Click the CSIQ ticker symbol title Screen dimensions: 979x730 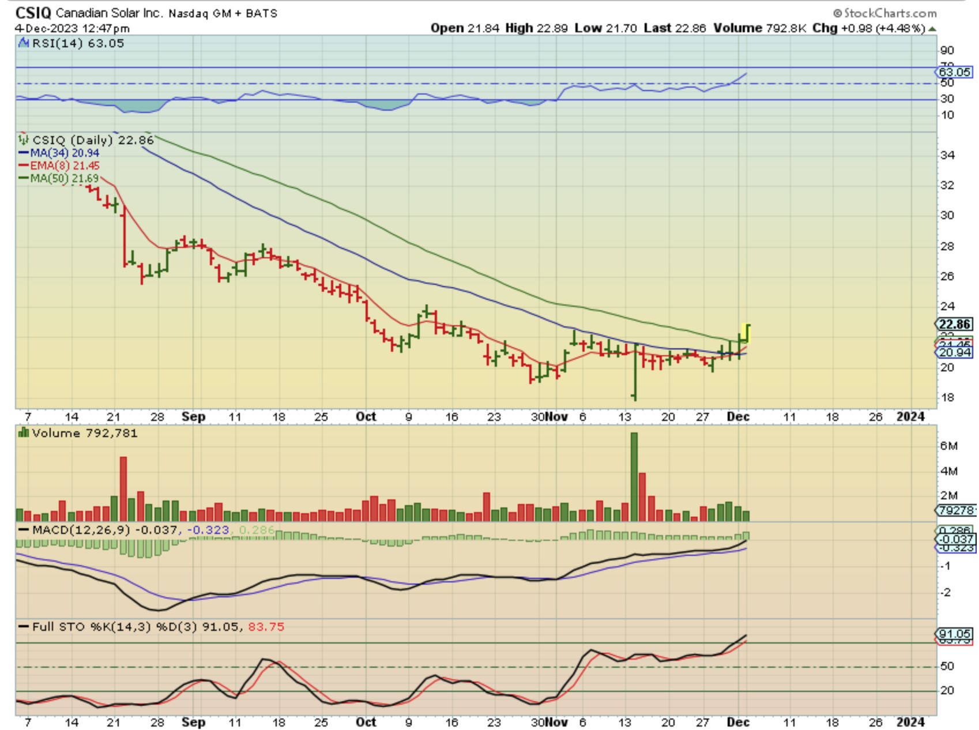click(x=33, y=13)
